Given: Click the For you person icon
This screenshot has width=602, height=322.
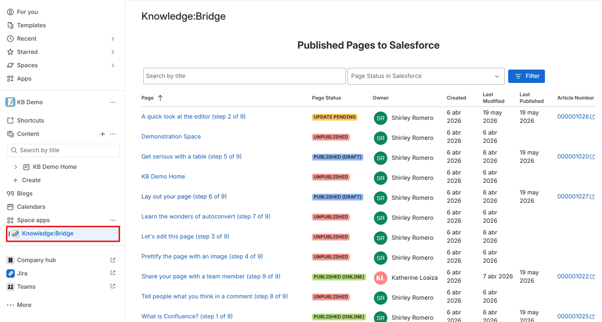Looking at the screenshot, I should pos(10,12).
